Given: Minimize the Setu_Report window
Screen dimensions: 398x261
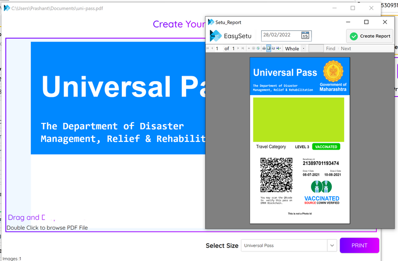Looking at the screenshot, I should coord(348,22).
